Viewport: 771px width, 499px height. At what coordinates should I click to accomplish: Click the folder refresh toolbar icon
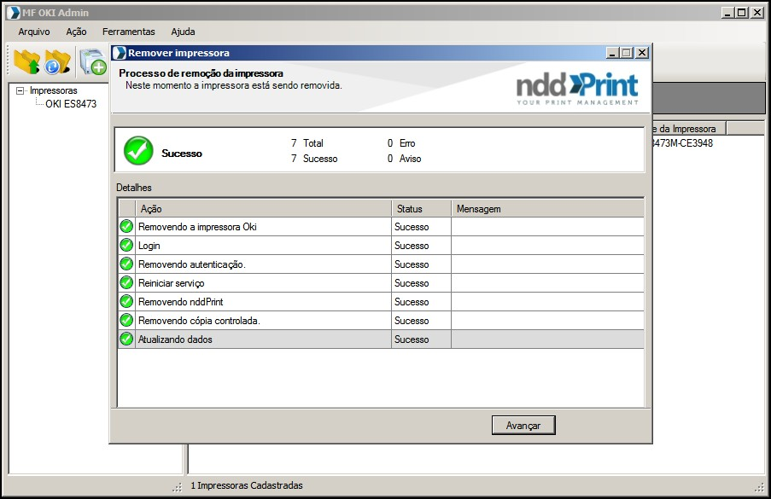coord(57,62)
